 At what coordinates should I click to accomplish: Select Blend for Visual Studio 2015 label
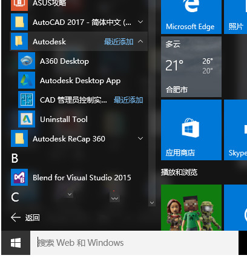coord(82,177)
